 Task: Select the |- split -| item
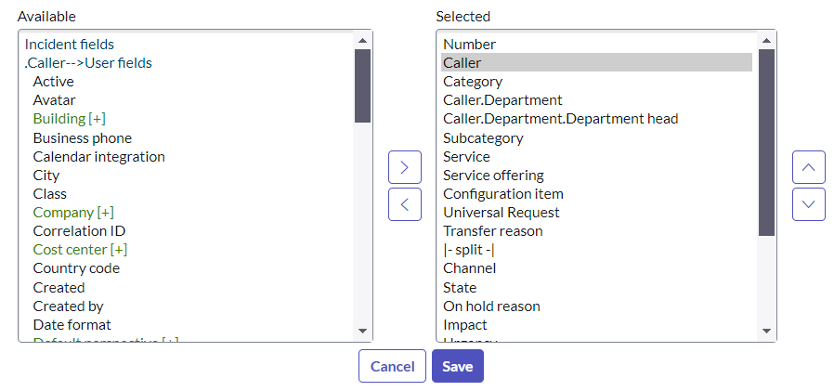click(475, 249)
